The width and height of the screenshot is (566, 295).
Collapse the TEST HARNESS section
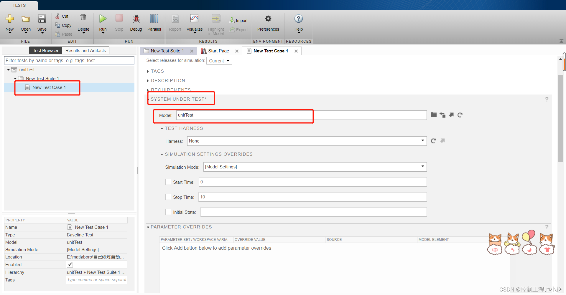[x=162, y=128]
